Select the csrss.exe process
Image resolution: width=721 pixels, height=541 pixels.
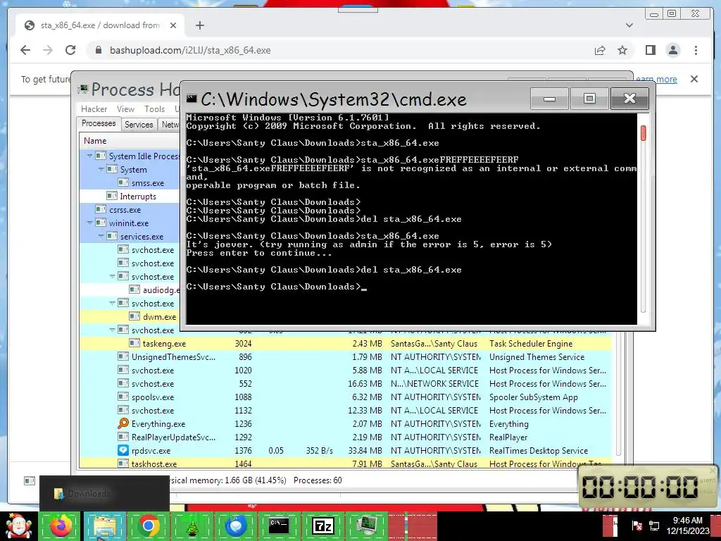point(130,209)
